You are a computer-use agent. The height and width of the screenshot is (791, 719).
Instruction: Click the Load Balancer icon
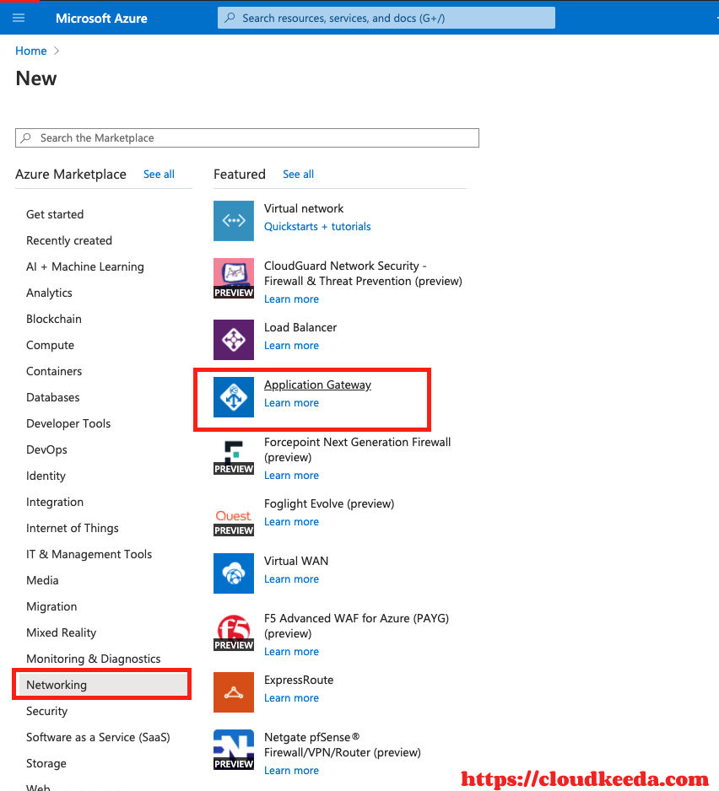233,340
